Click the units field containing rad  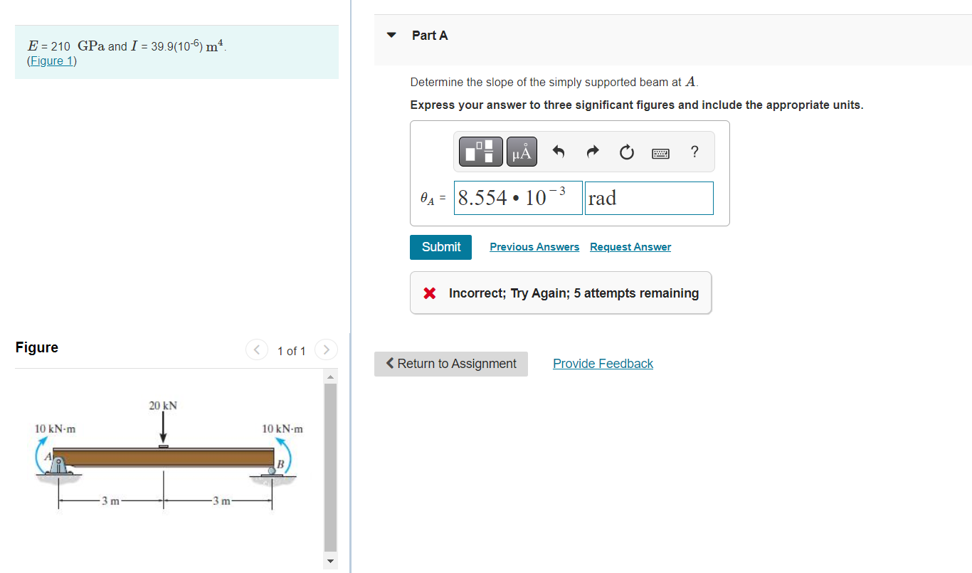pos(649,198)
